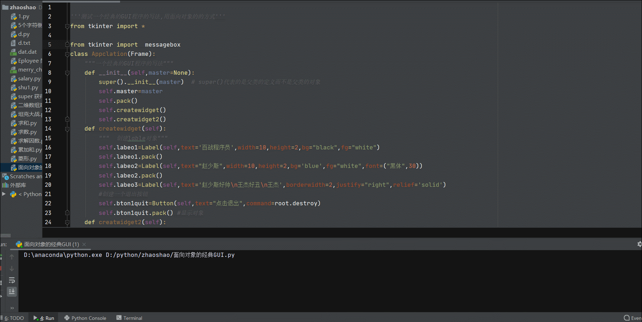Click the '百战程序员' string on line 16
Image resolution: width=642 pixels, height=322 pixels.
[x=216, y=148]
